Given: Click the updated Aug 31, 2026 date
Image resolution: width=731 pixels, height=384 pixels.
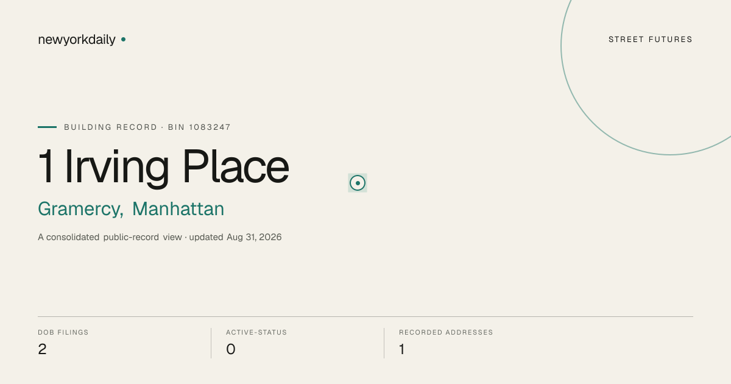Looking at the screenshot, I should 235,237.
